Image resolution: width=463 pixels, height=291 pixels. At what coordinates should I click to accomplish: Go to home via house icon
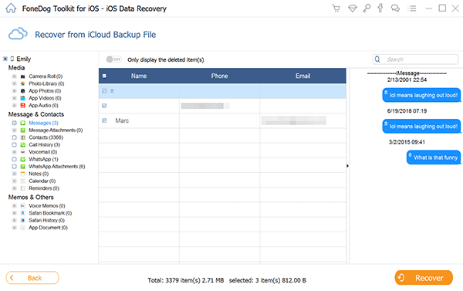click(11, 8)
